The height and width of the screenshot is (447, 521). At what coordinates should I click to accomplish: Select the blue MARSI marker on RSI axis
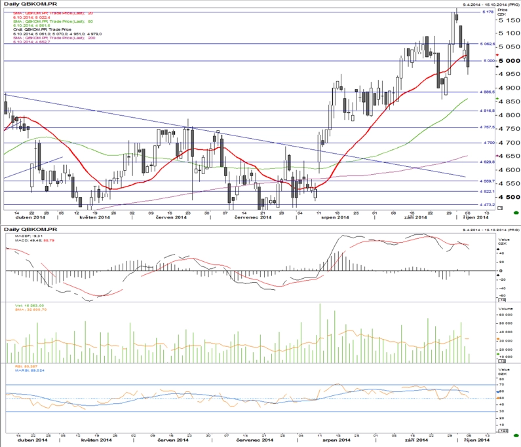pyautogui.click(x=498, y=391)
